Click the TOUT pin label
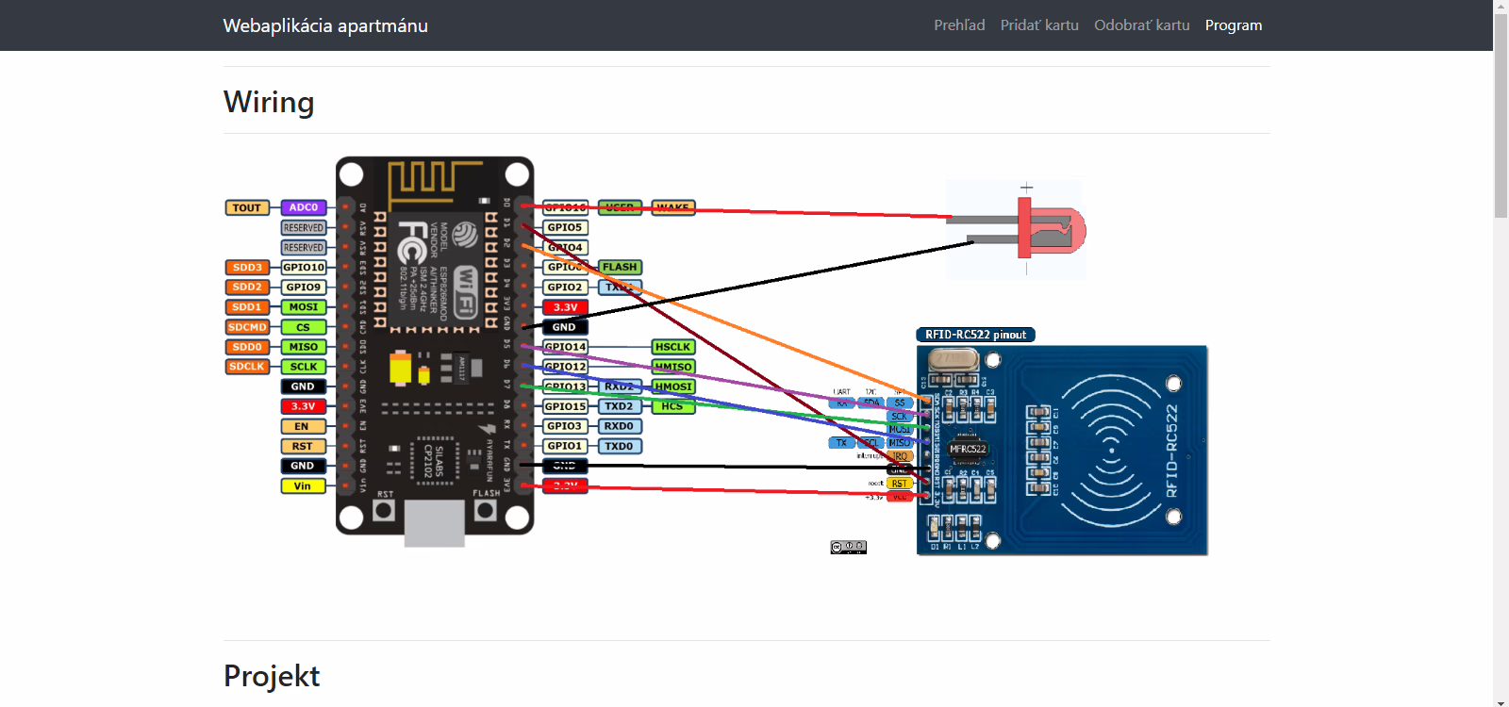1509x707 pixels. [247, 207]
